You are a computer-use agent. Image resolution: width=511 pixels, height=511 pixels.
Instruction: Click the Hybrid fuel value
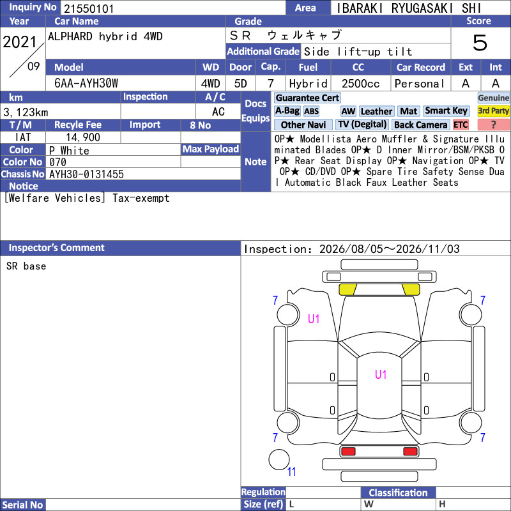[309, 84]
